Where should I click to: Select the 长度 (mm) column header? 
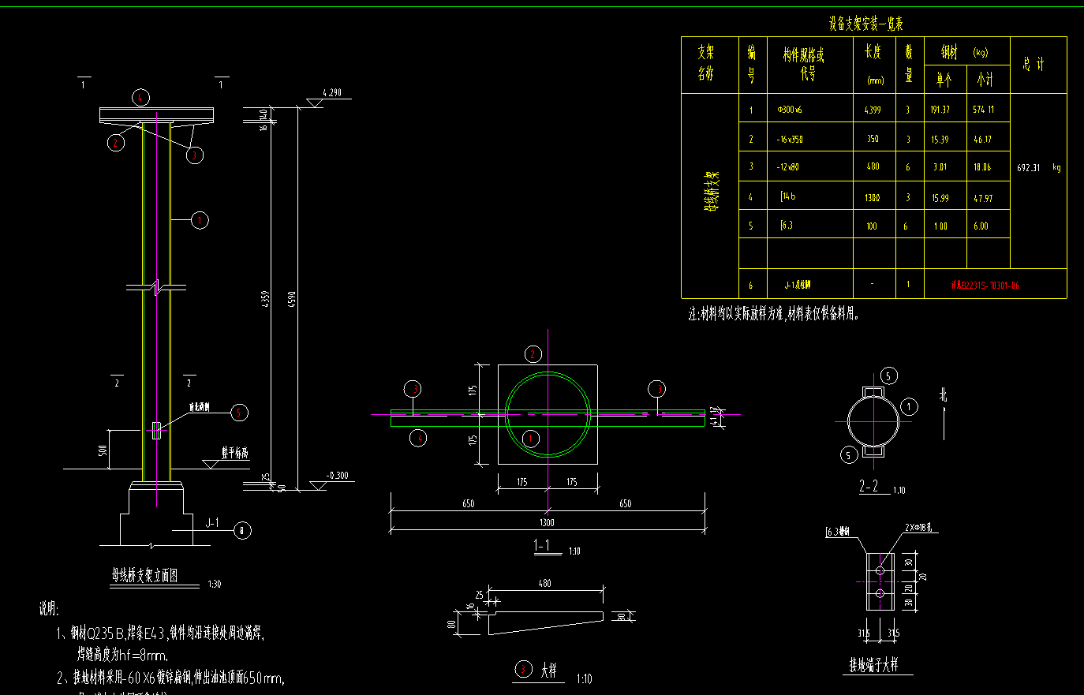(x=874, y=64)
